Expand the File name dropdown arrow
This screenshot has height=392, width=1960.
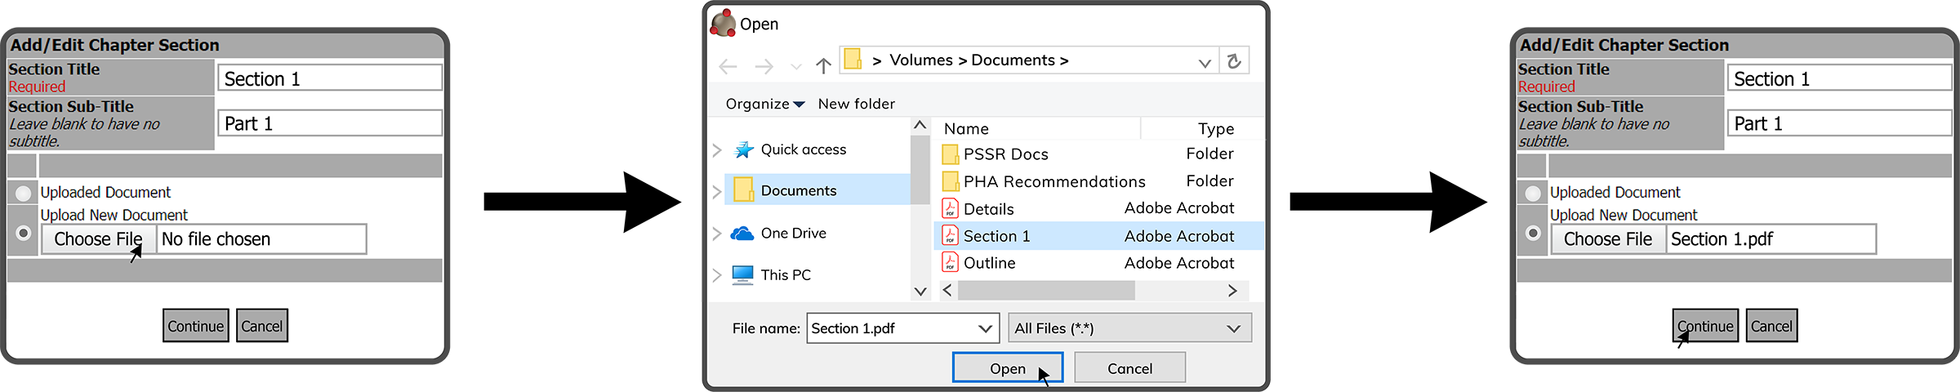[985, 328]
